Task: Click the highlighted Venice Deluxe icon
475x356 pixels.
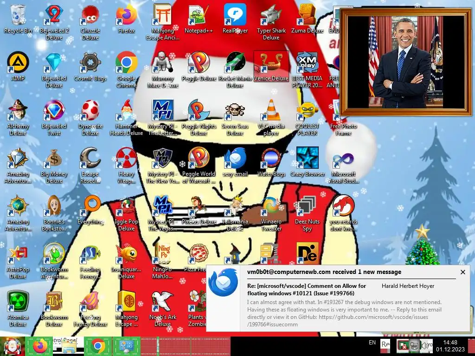Action: (x=271, y=67)
